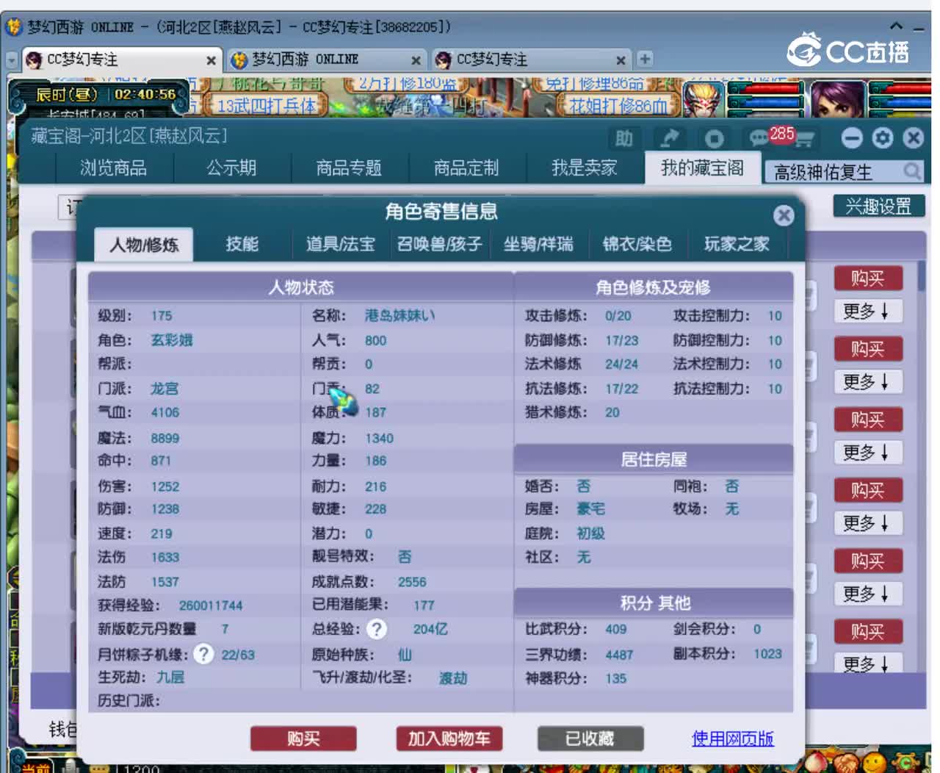This screenshot has width=940, height=773.
Task: Click the 购买 button in the dialog
Action: (x=303, y=738)
